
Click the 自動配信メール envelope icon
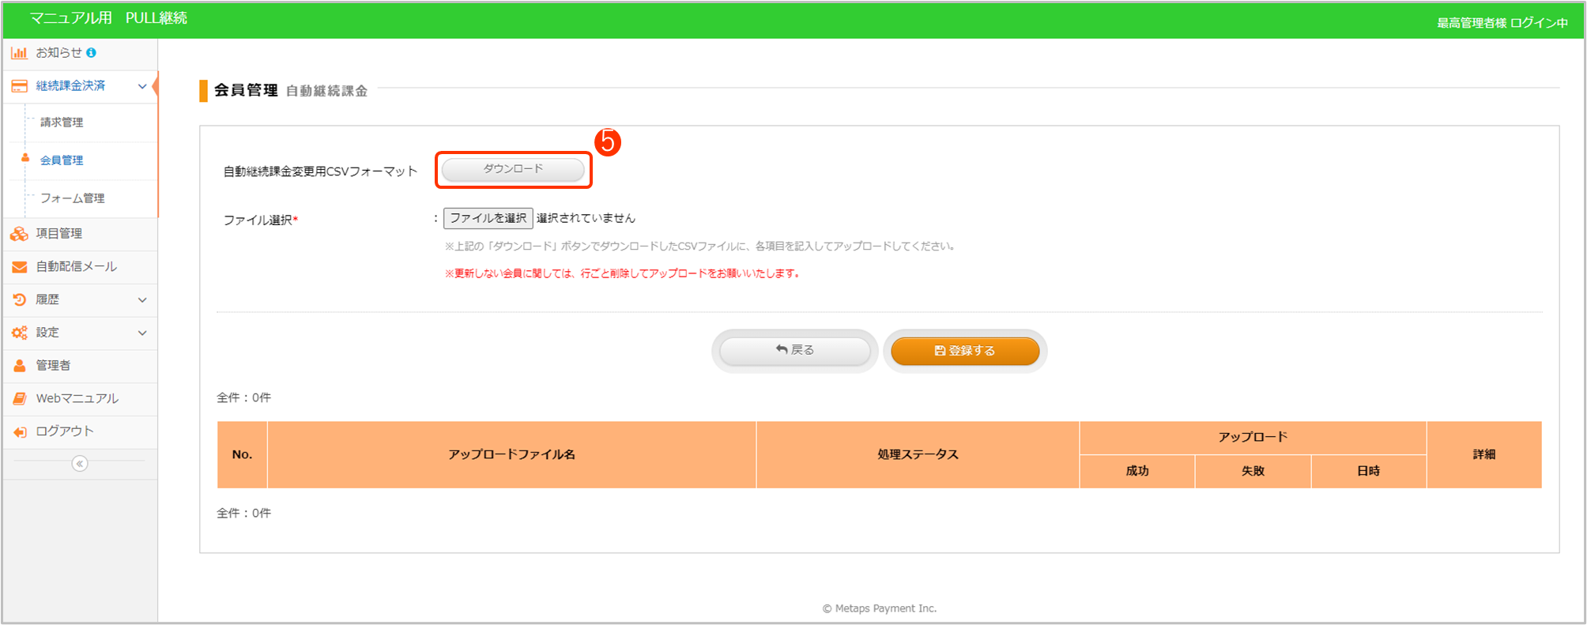19,267
